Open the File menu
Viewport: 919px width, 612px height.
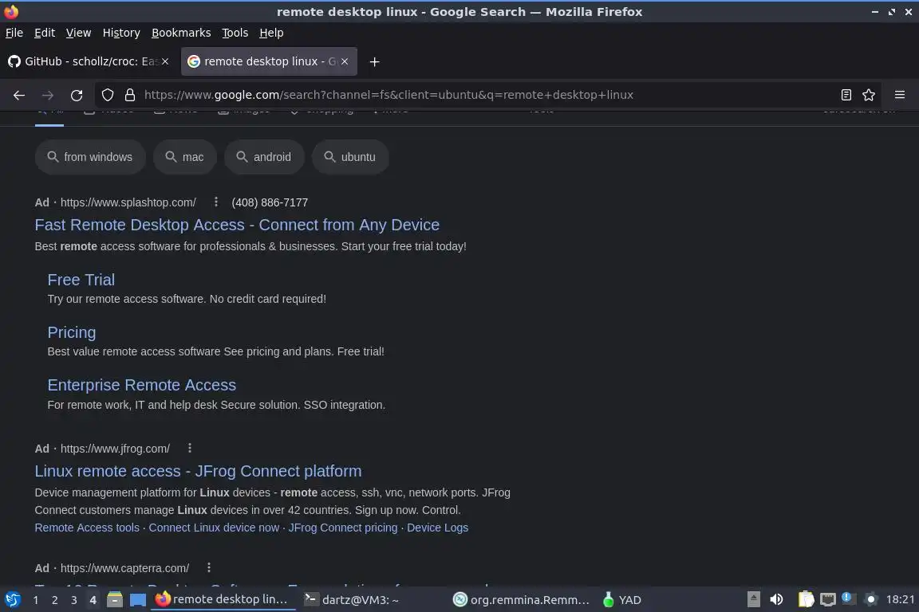[14, 33]
